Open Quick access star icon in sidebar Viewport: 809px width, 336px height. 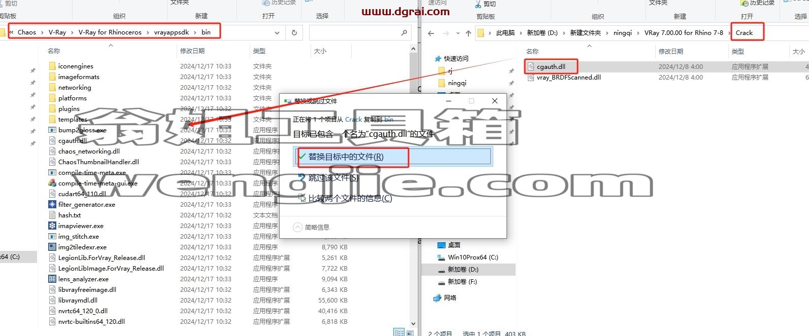coord(438,59)
